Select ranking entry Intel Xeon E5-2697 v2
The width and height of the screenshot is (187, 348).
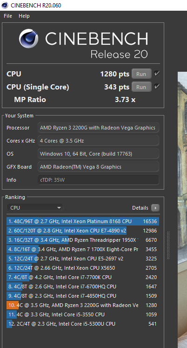[83, 259]
